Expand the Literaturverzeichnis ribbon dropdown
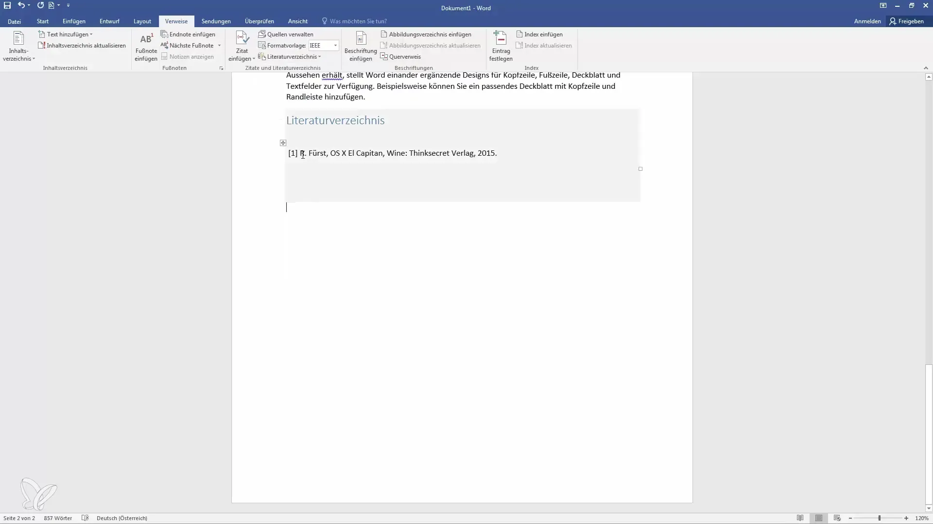Viewport: 933px width, 524px height. click(x=290, y=57)
